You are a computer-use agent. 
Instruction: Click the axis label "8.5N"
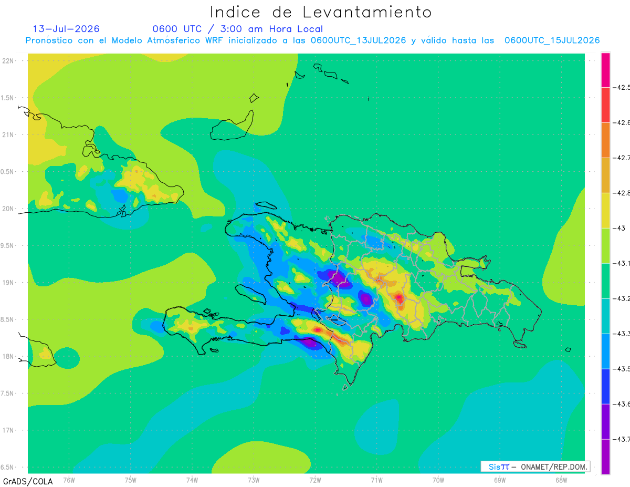tap(8, 319)
